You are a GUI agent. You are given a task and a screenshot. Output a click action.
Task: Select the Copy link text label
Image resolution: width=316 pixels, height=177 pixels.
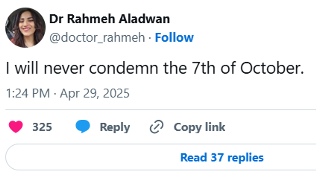199,127
